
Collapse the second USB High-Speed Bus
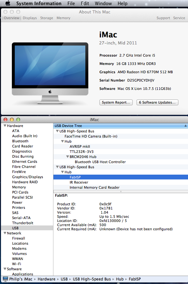[57, 167]
